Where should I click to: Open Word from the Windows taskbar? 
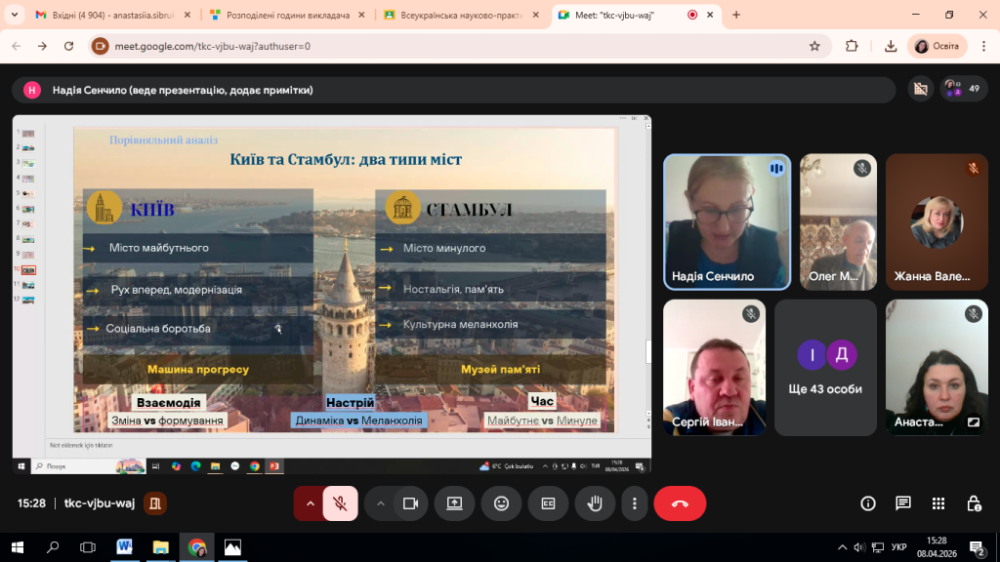(x=125, y=547)
